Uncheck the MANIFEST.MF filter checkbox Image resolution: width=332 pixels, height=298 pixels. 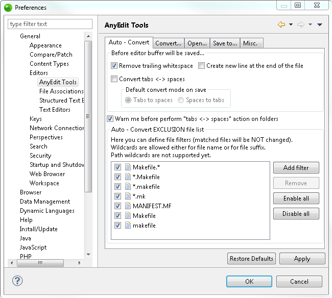tap(117, 206)
